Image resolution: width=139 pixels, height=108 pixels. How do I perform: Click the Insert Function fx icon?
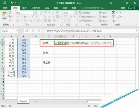click(39, 31)
